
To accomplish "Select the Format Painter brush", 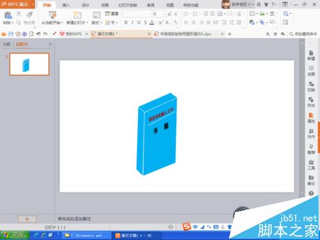I will coord(29,15).
